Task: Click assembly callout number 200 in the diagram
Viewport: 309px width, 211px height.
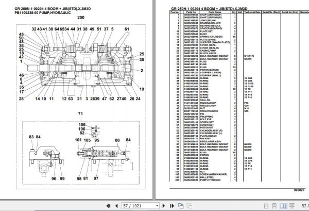Action: pos(81,18)
